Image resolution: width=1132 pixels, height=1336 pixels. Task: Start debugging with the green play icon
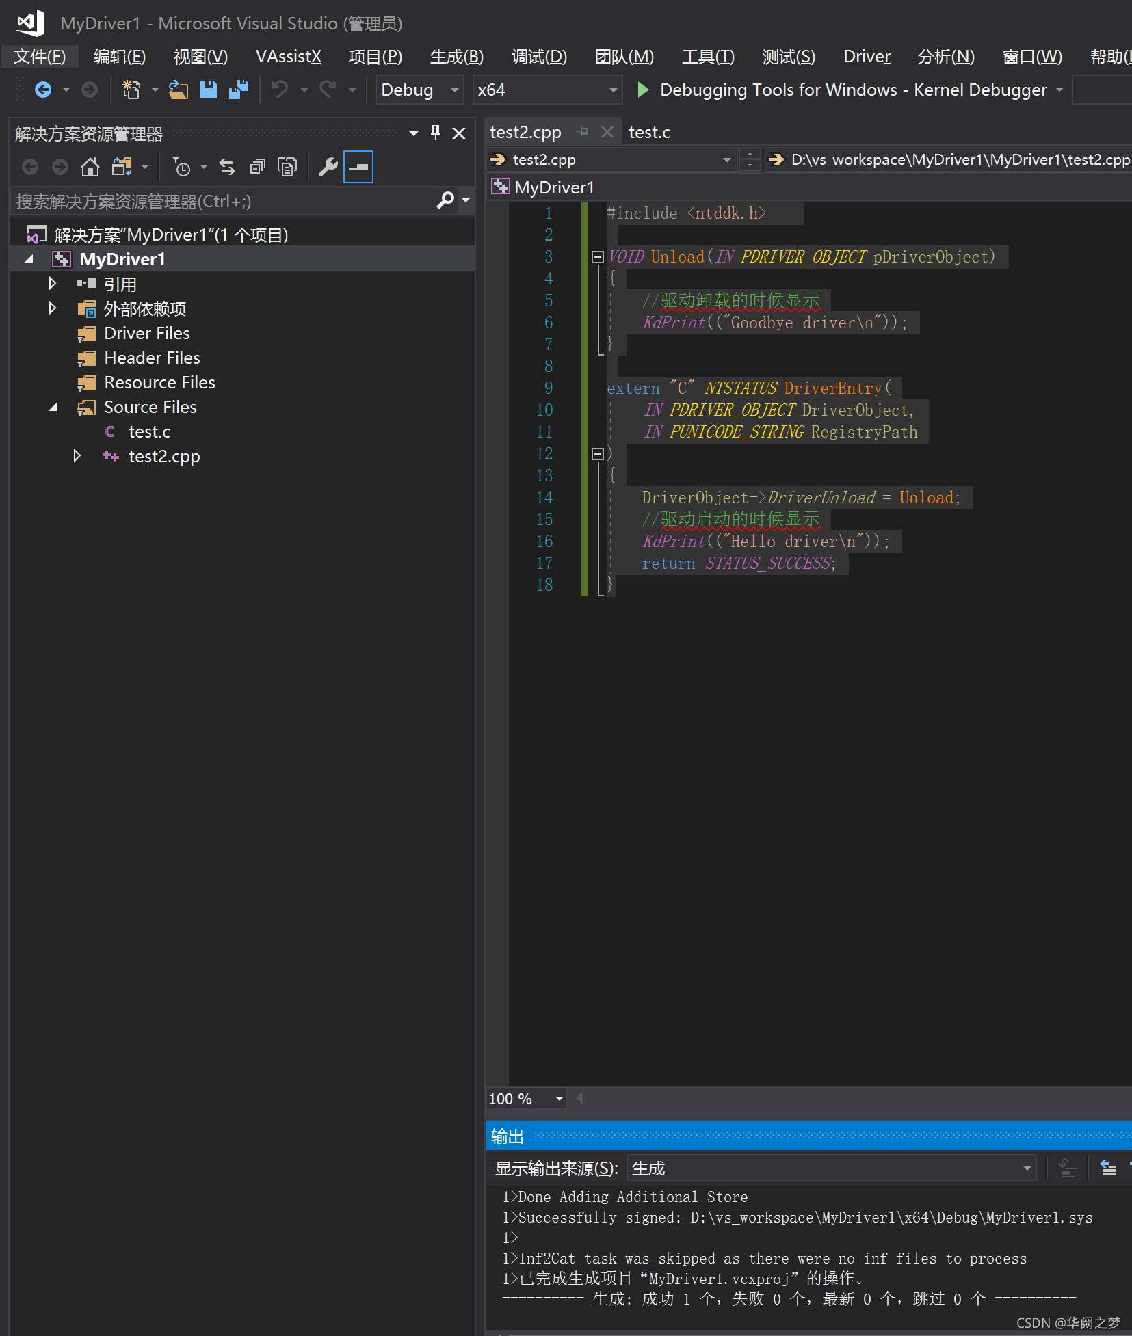[x=642, y=90]
